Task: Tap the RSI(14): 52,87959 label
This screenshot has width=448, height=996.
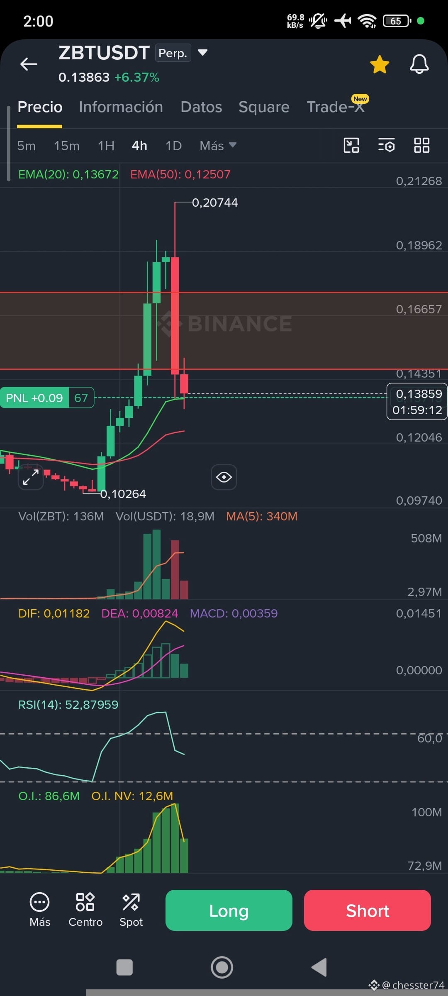Action: 68,705
